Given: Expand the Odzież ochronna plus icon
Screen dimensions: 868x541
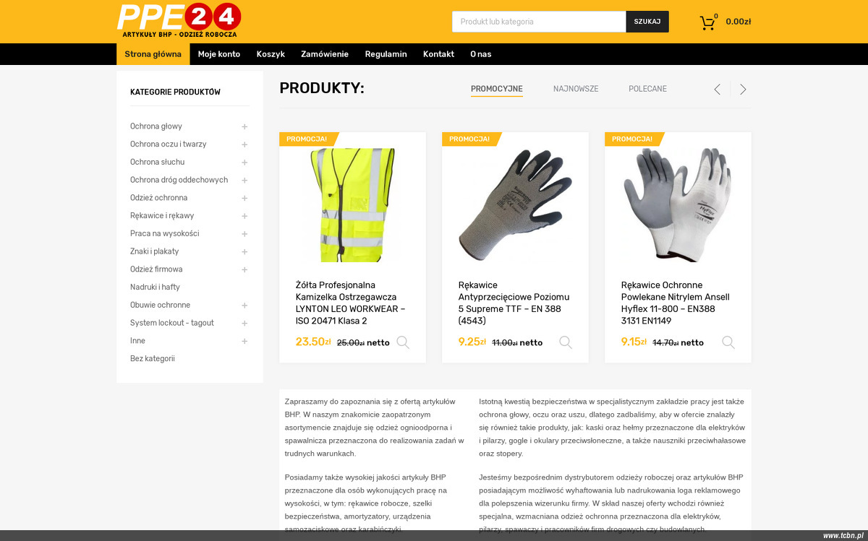Looking at the screenshot, I should [244, 198].
